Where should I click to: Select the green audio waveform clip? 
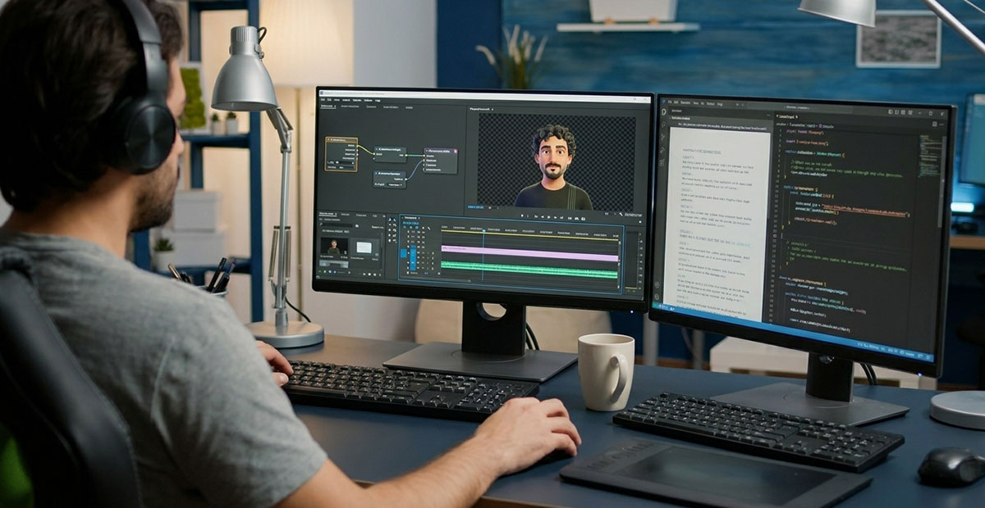coord(529,269)
